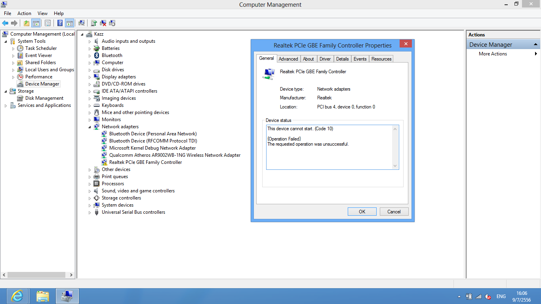Viewport: 541px width, 304px height.
Task: Click the Task Scheduler clock icon
Action: (x=20, y=48)
